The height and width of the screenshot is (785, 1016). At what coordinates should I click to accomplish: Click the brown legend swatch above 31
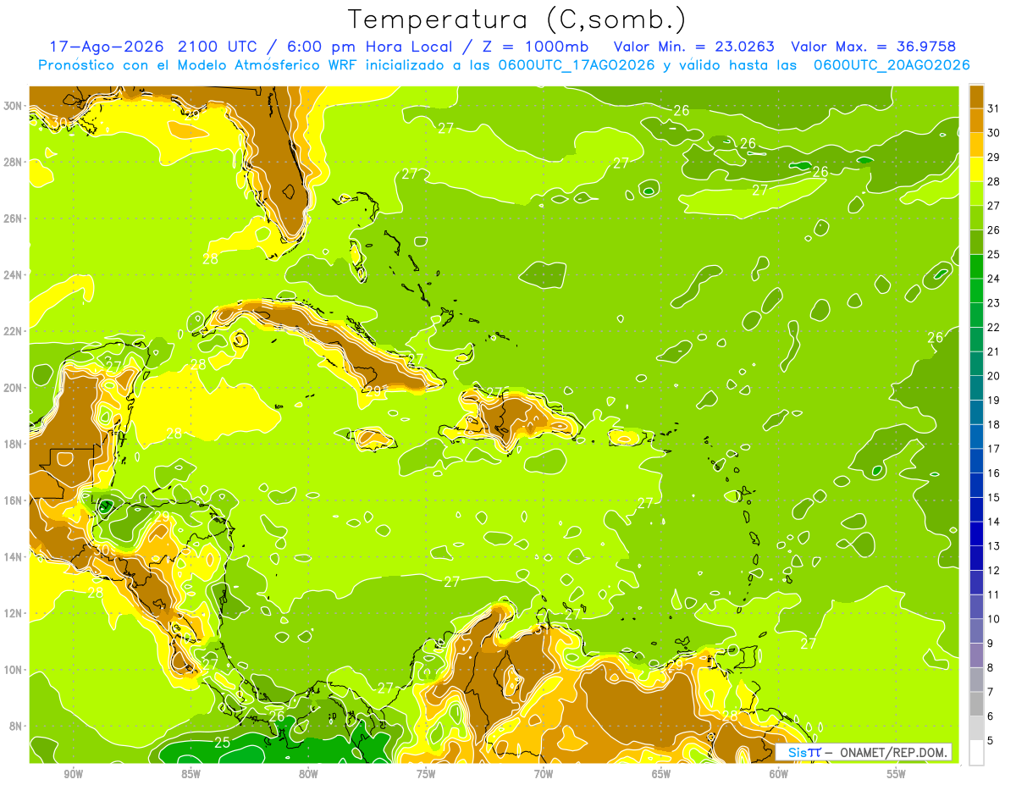click(x=976, y=96)
